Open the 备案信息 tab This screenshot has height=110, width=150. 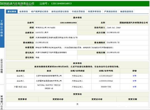[x=23, y=11]
